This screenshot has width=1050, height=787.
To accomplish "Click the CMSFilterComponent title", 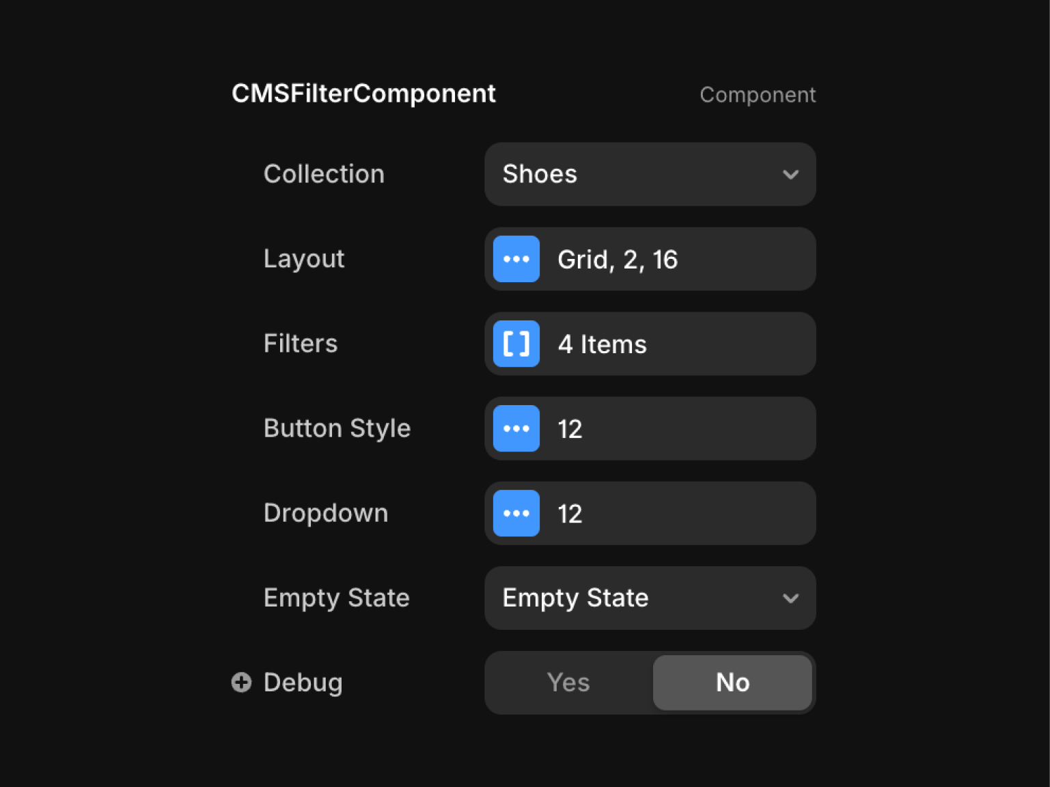I will pyautogui.click(x=363, y=94).
